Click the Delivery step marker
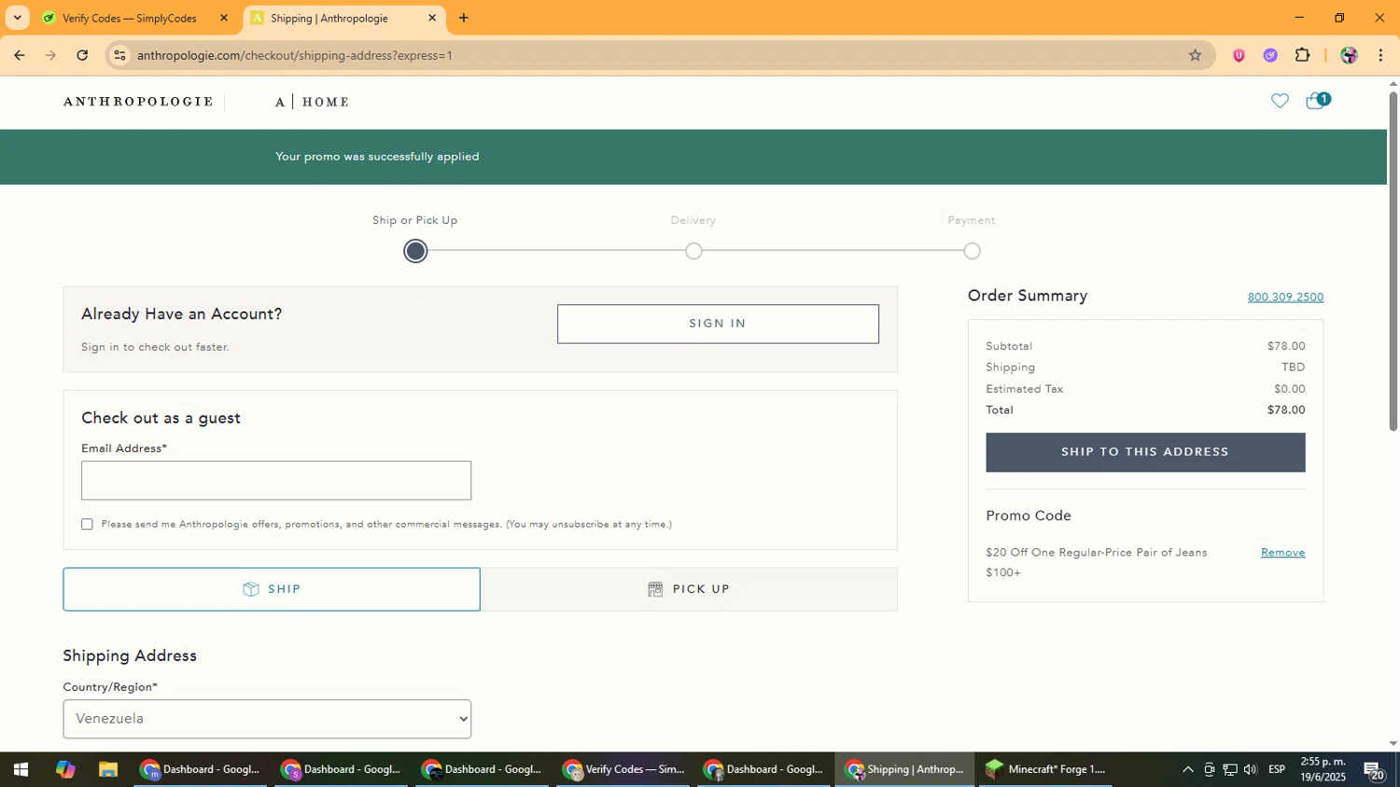Image resolution: width=1400 pixels, height=787 pixels. coord(693,251)
